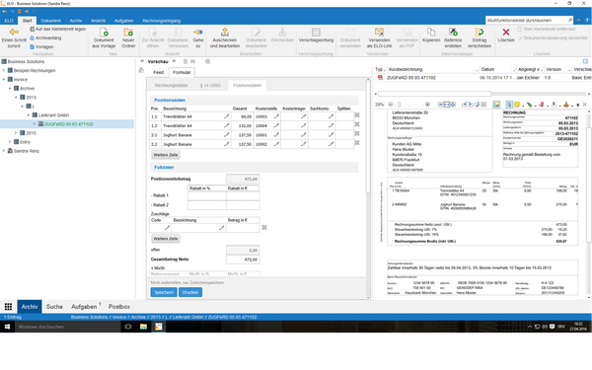
Task: Open the Dokument ribbon tab
Action: click(x=50, y=21)
